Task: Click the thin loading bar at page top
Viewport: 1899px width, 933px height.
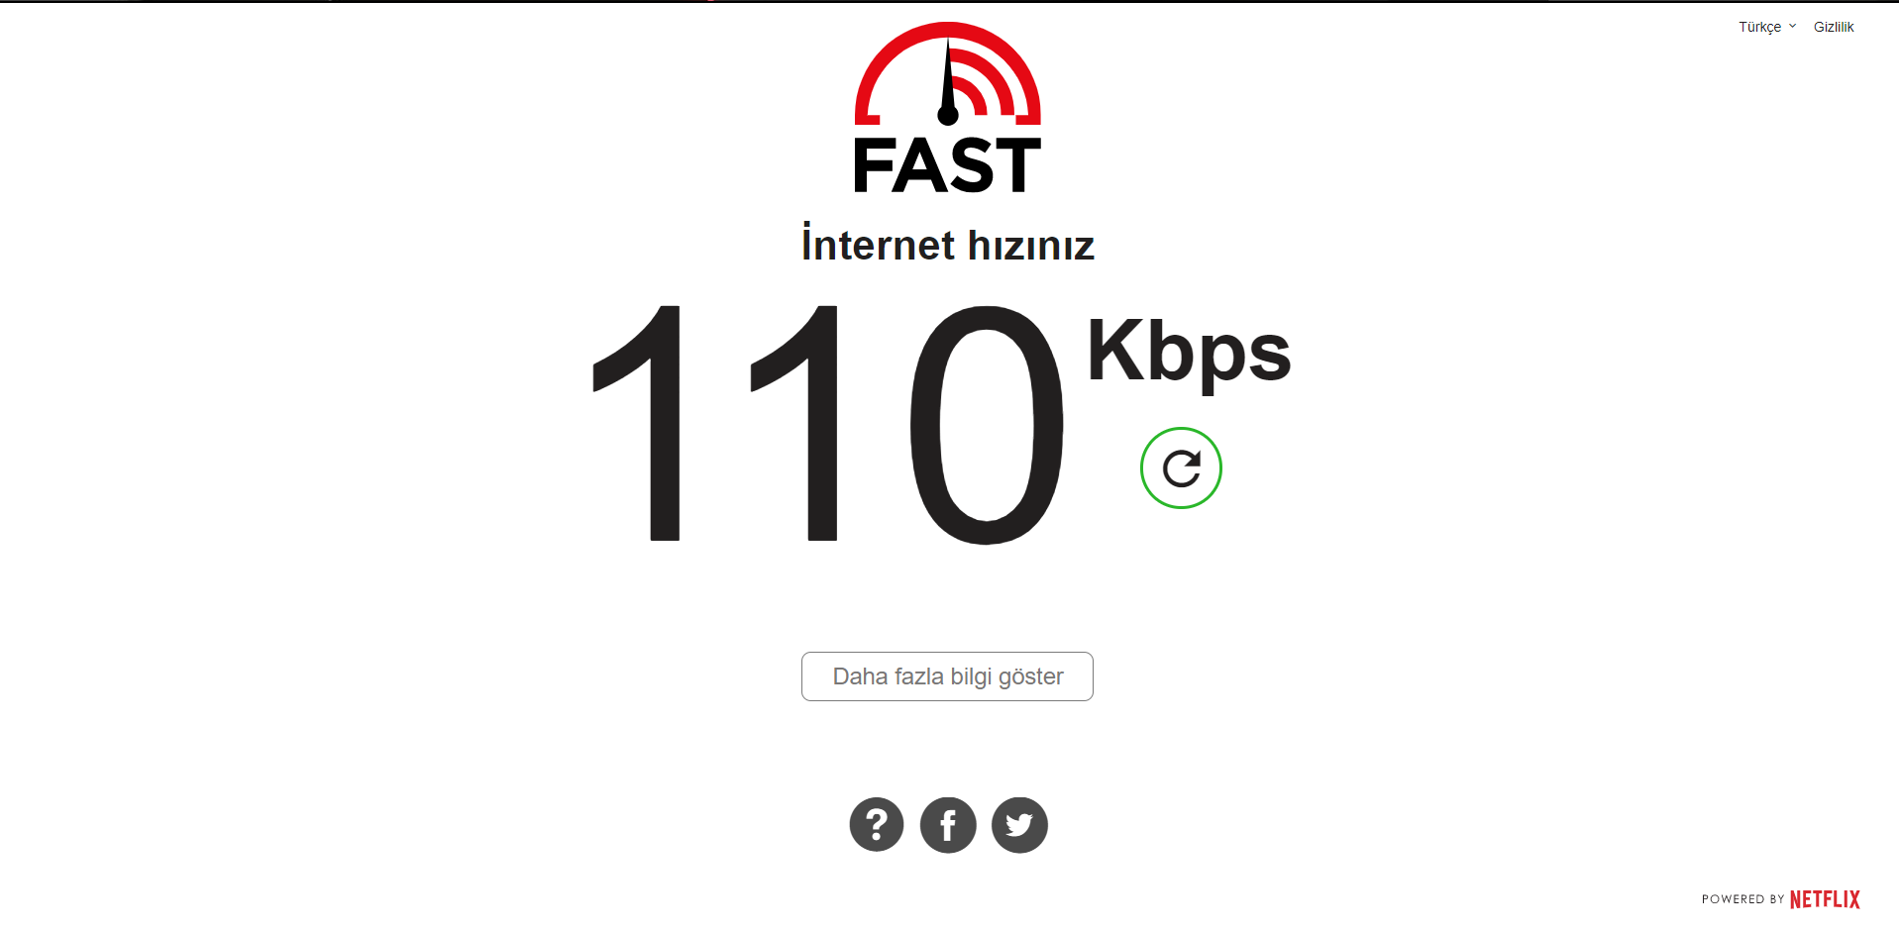Action: pos(949,1)
